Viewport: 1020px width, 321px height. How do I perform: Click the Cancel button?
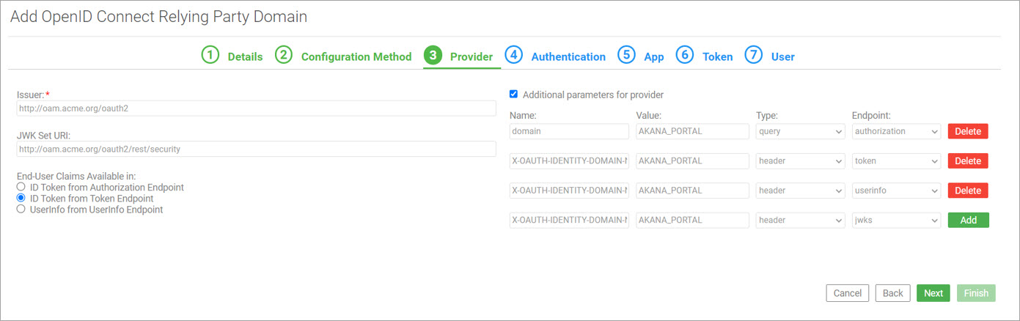(x=848, y=293)
